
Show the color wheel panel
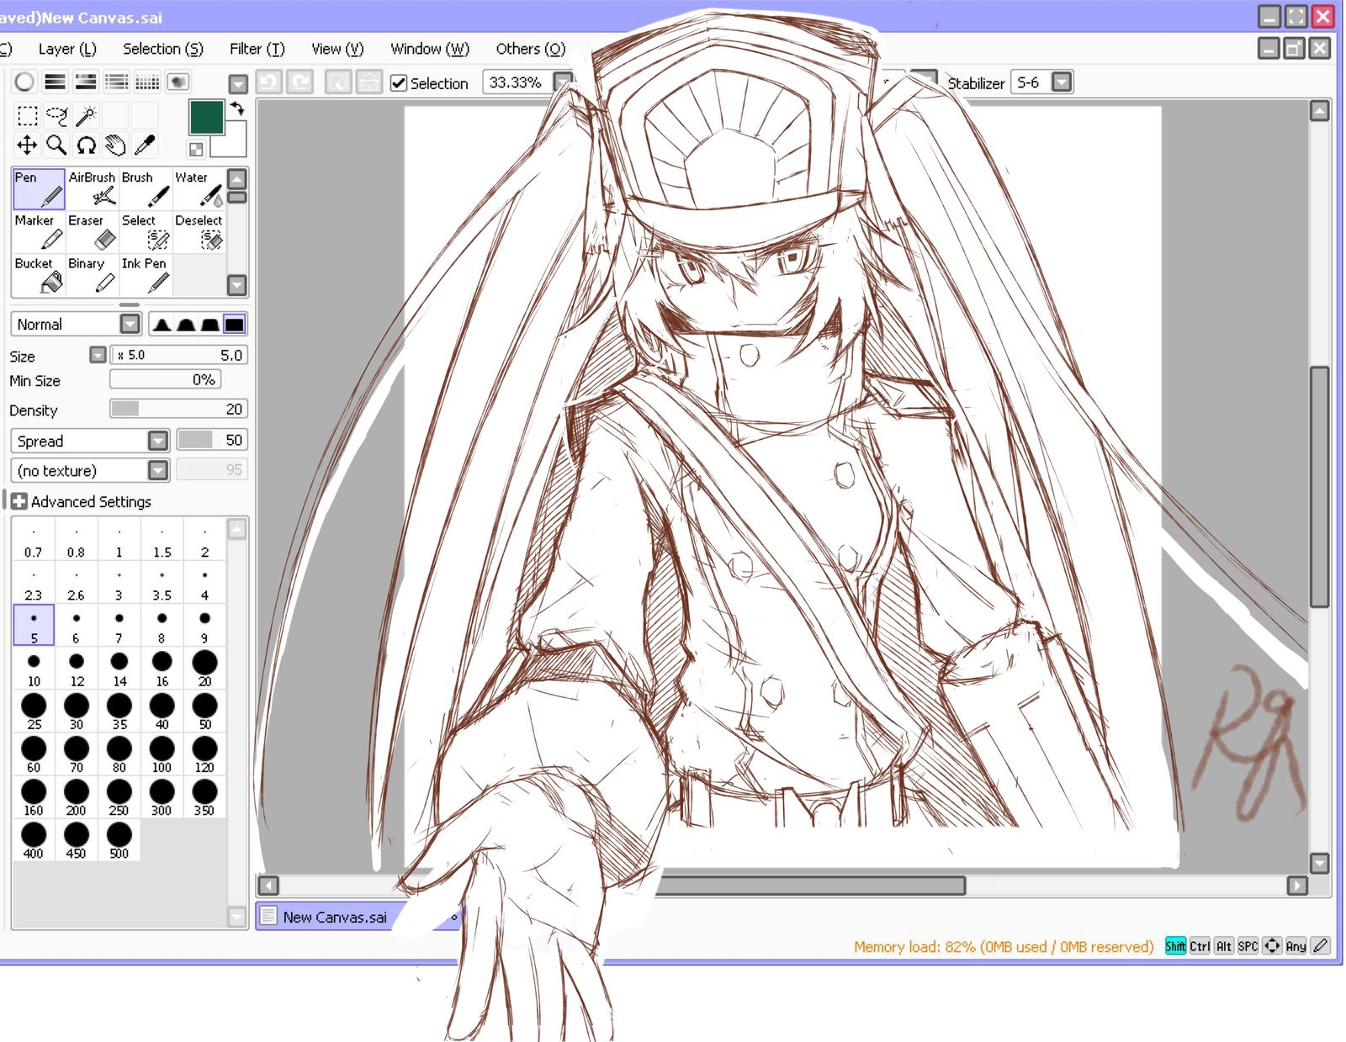(24, 82)
